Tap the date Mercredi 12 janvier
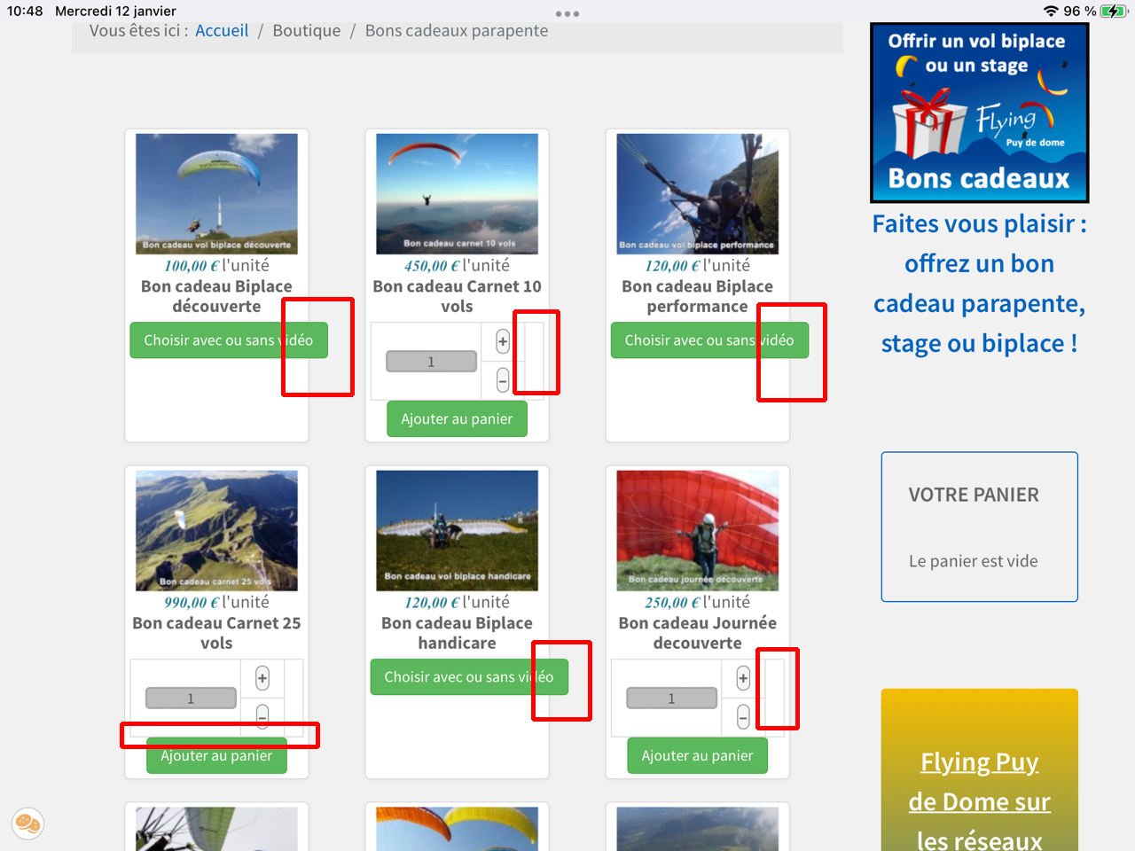 115,11
